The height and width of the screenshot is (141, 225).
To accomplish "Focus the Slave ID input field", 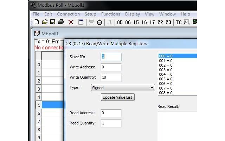I will [111, 57].
